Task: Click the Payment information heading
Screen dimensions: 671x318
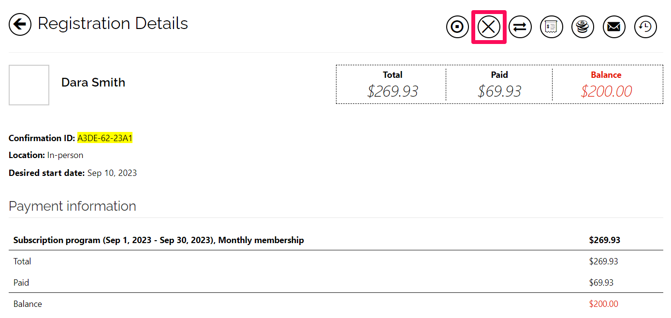Action: click(73, 206)
